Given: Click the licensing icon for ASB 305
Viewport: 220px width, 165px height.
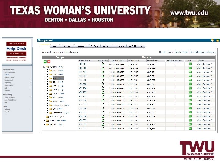Looking at the screenshot, I should pos(103,120).
